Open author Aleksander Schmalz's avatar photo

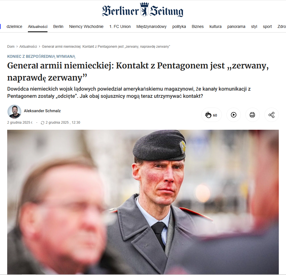tap(14, 111)
